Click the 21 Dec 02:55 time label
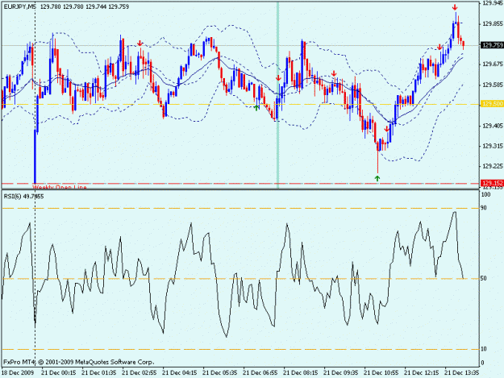Viewport: 504px width, 378px height. 139,372
